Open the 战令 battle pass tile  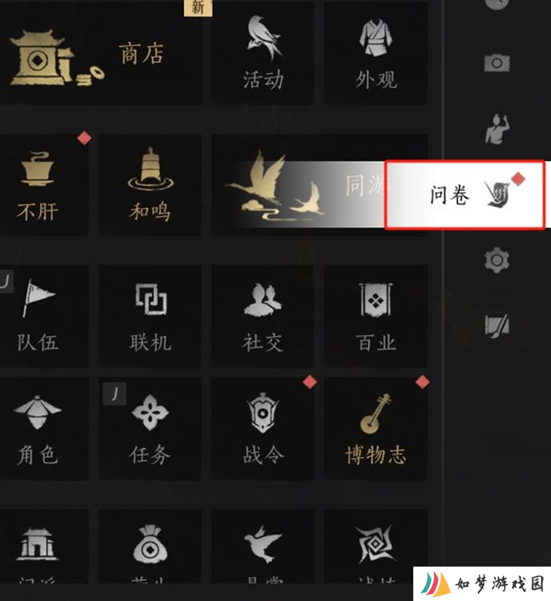coord(262,428)
